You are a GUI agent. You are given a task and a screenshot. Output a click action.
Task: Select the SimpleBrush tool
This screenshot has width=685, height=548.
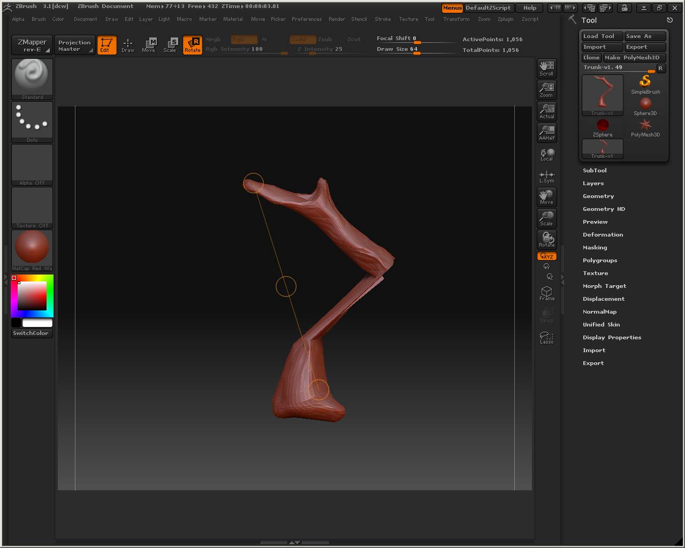tap(645, 85)
